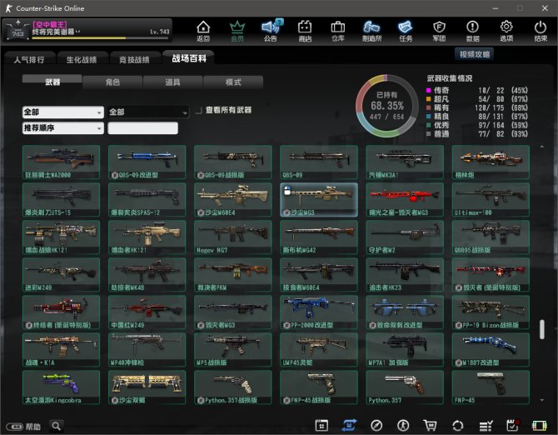
Task: Open the first 全部 category dropdown
Action: pos(63,112)
